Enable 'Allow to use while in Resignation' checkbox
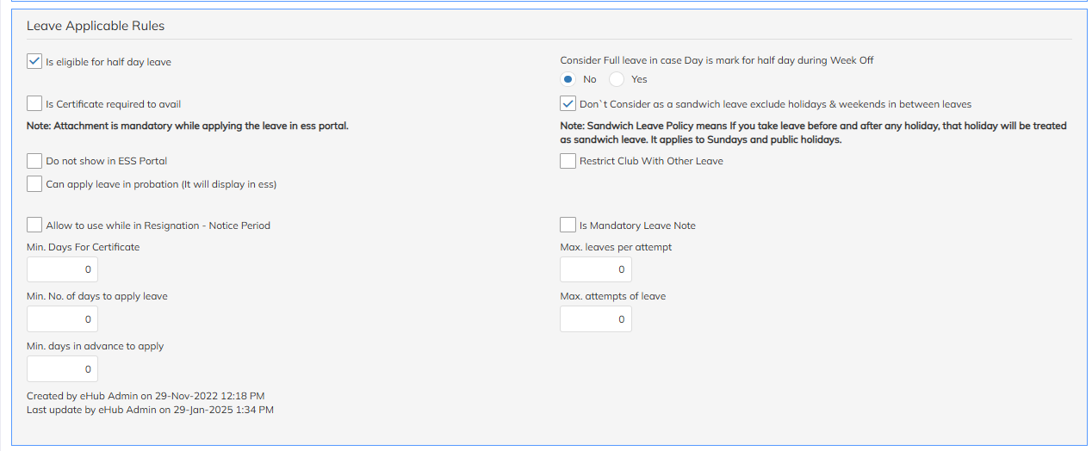 click(x=34, y=225)
